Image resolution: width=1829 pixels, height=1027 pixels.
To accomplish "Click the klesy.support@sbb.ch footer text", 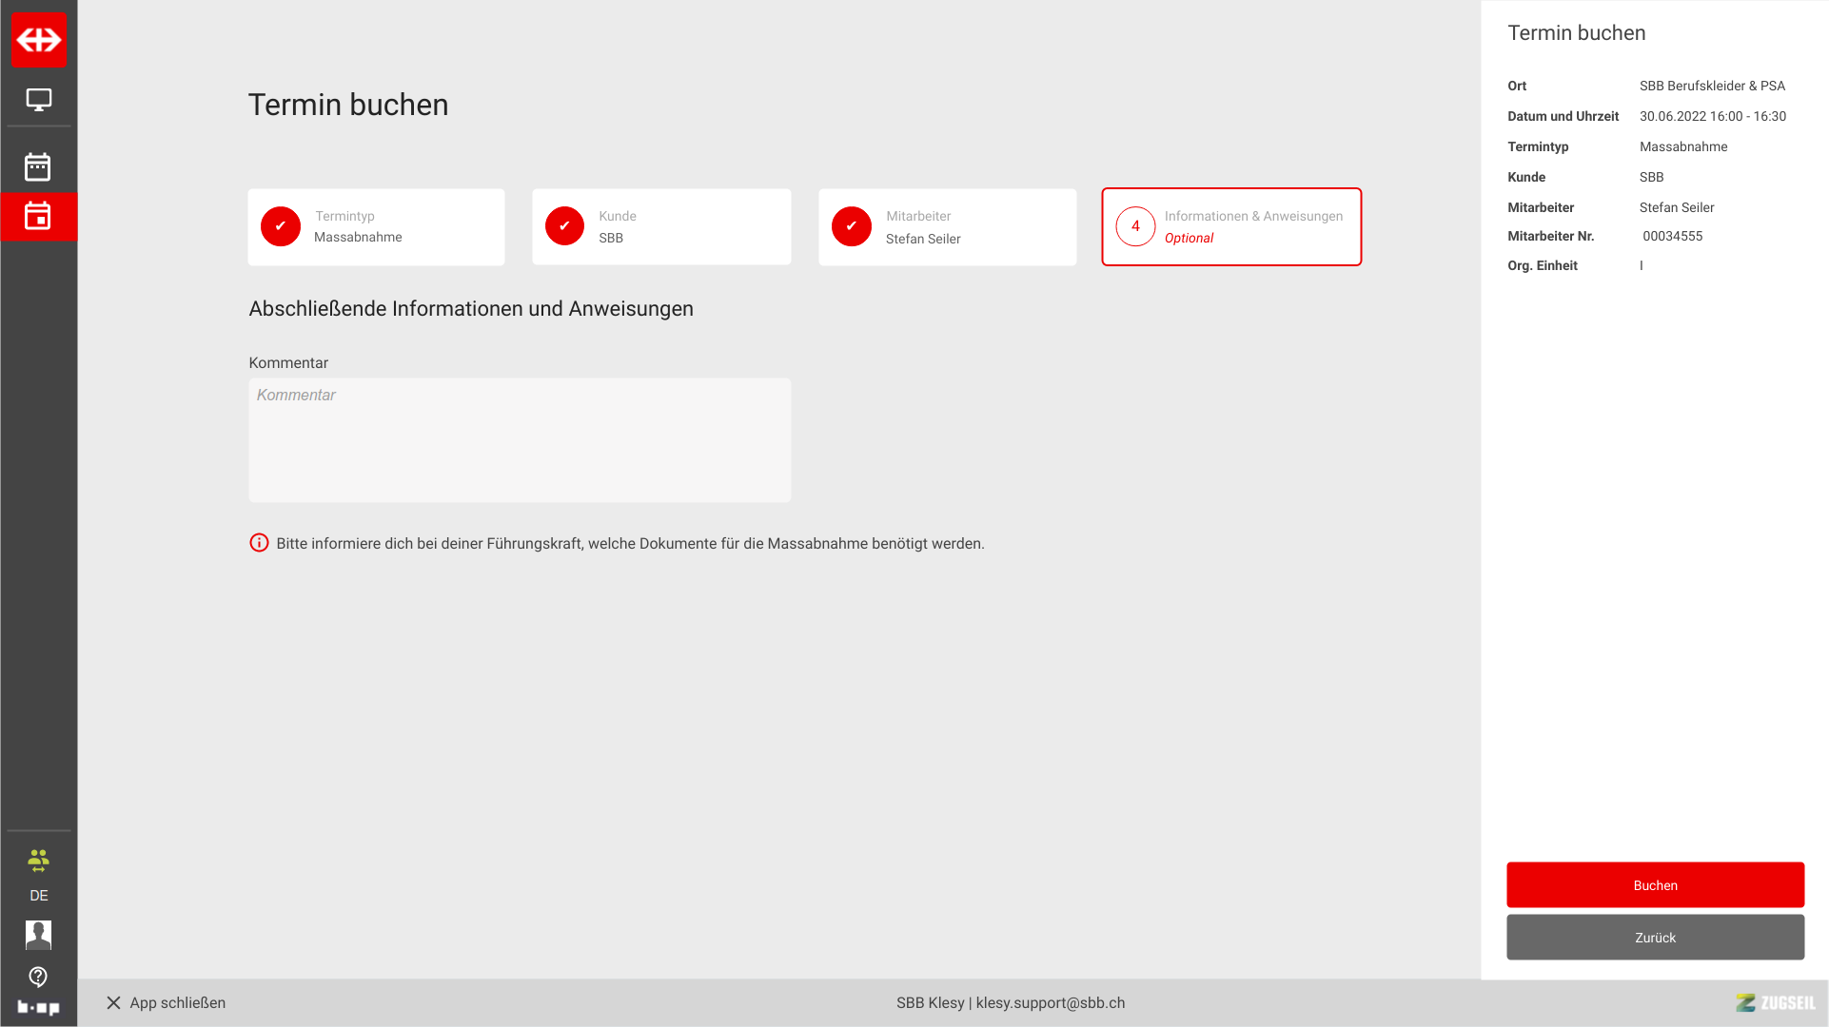I will pos(1050,1003).
